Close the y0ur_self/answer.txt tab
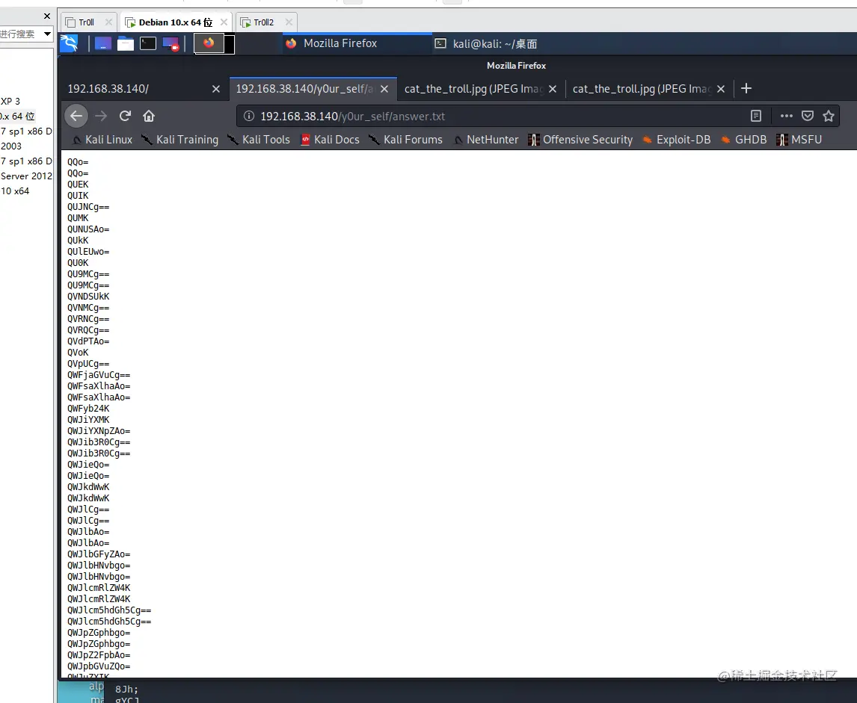 [x=384, y=89]
